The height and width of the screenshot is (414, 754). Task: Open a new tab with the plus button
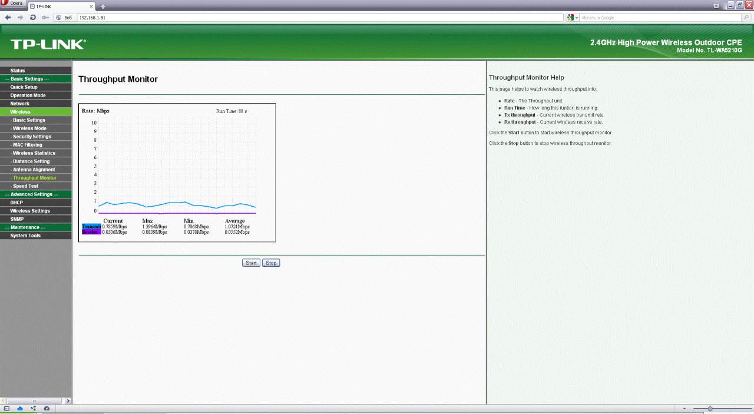point(103,6)
